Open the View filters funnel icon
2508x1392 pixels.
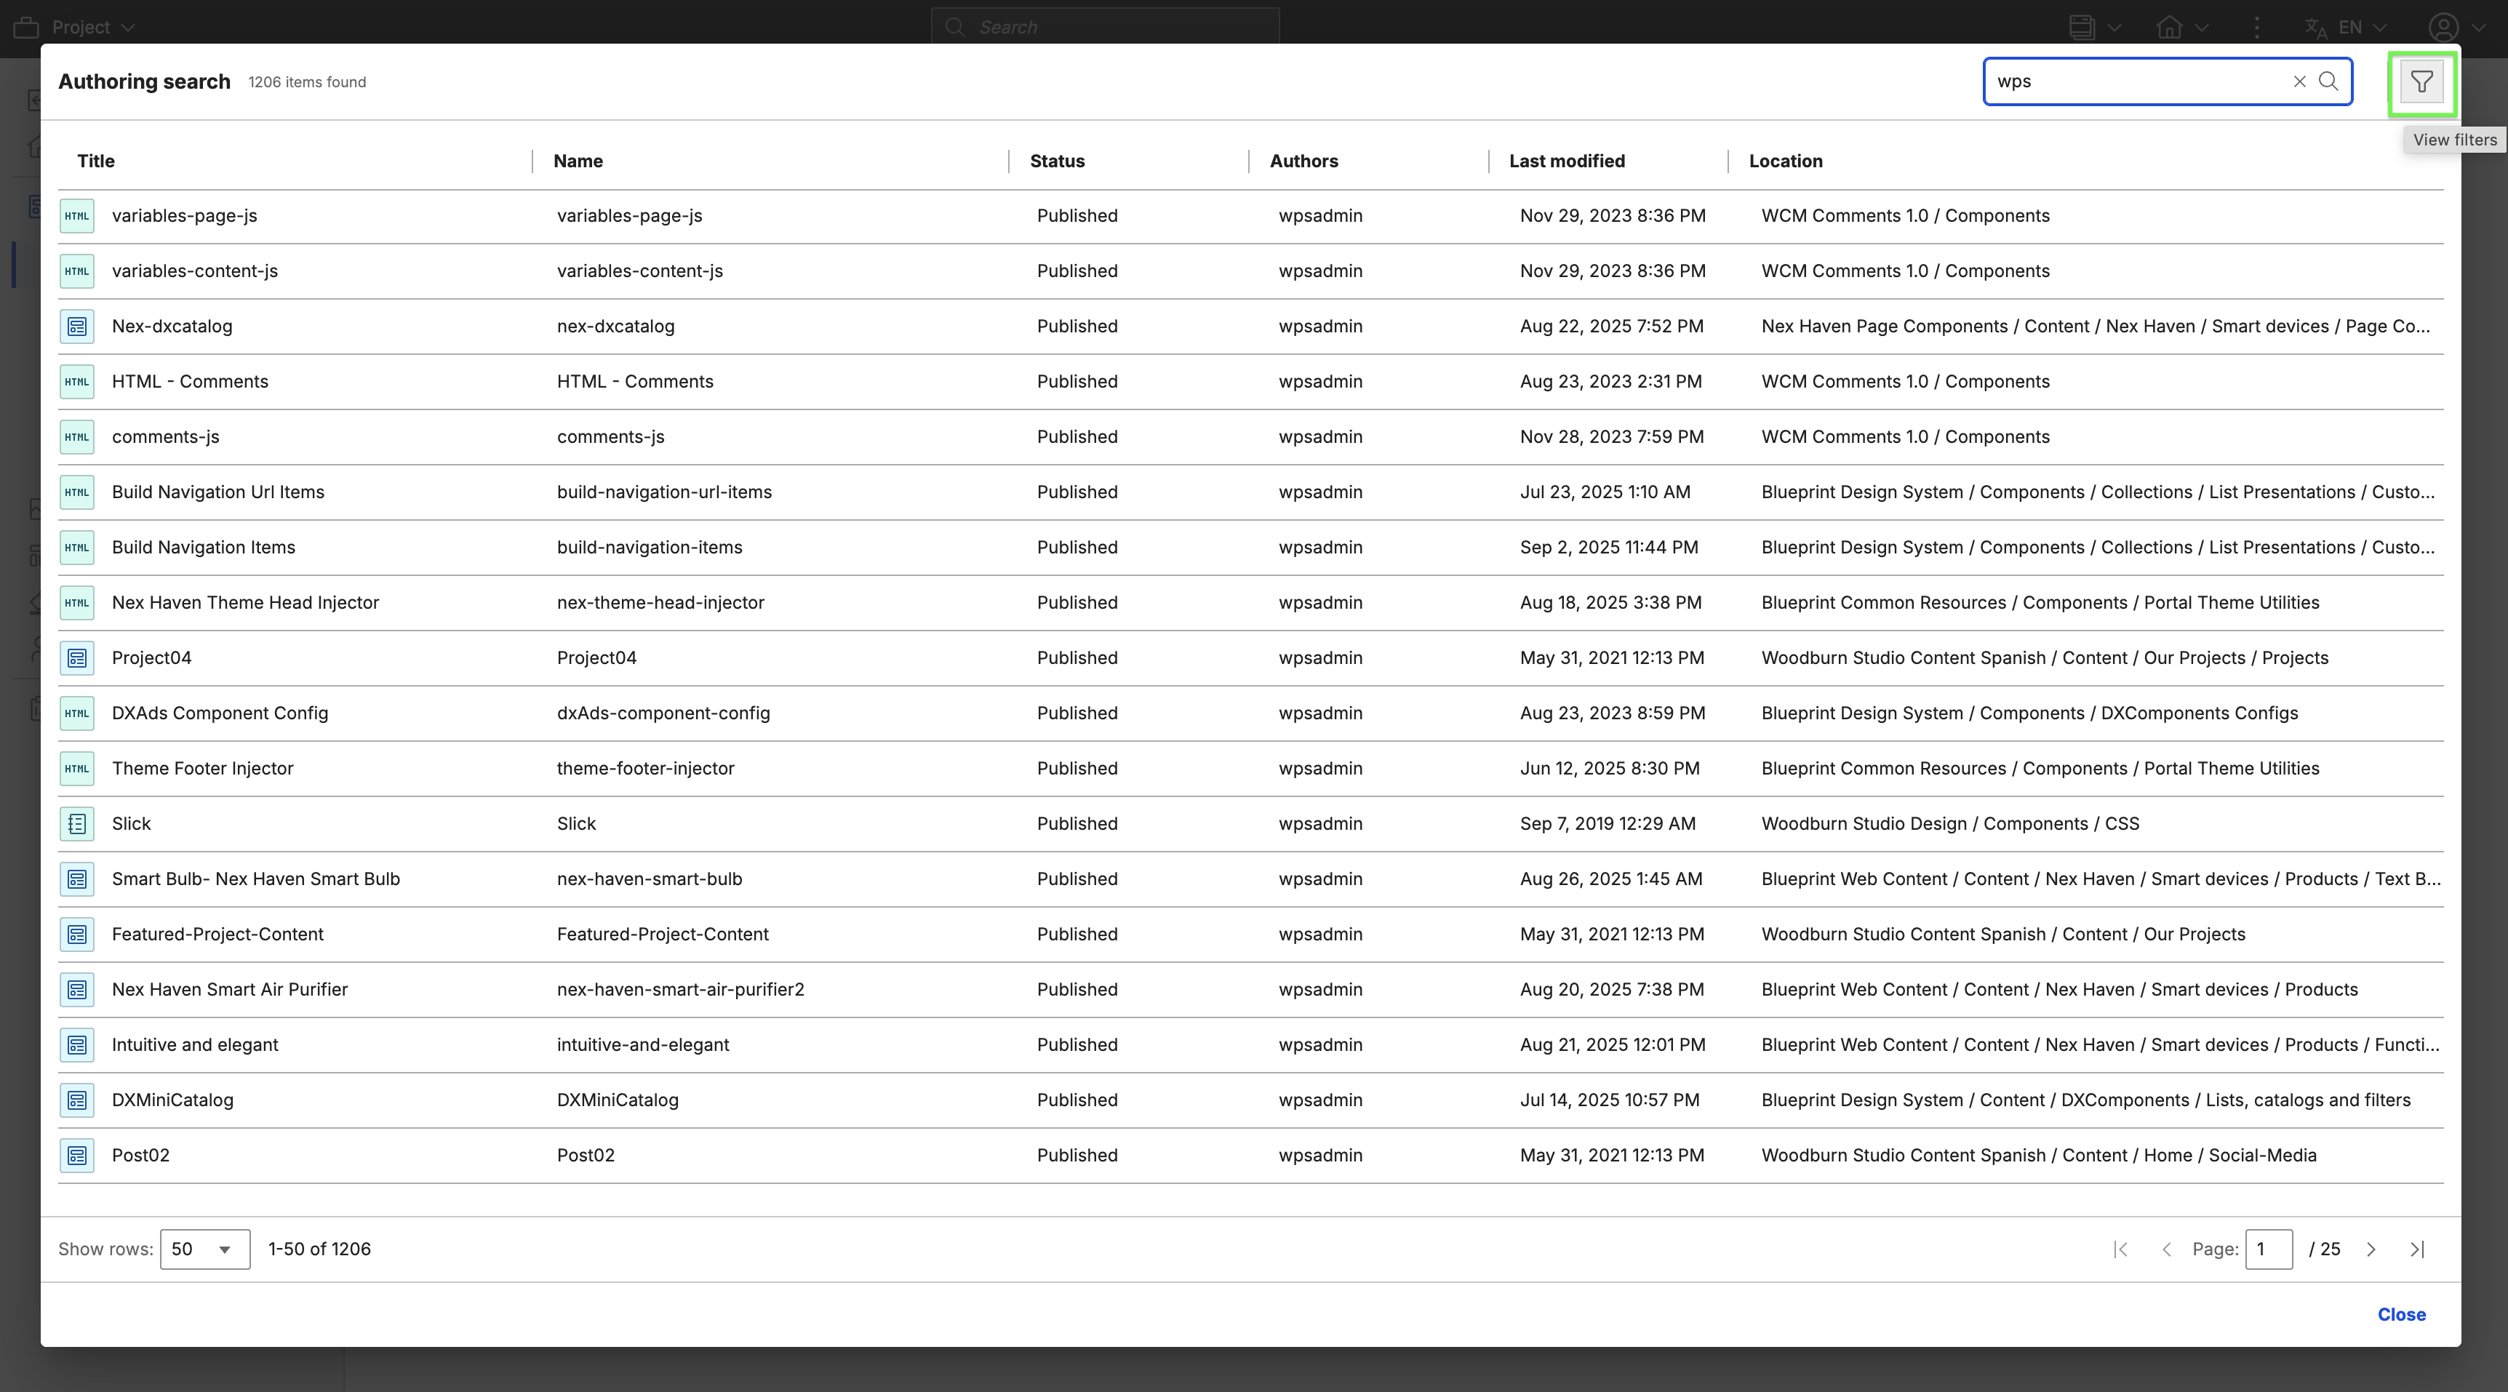2421,81
